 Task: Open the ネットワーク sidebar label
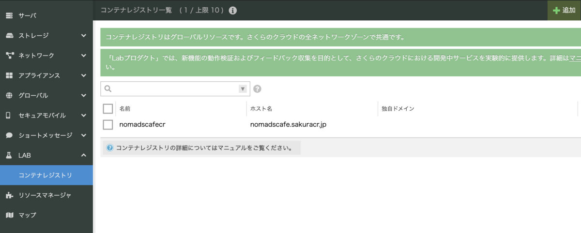click(36, 55)
